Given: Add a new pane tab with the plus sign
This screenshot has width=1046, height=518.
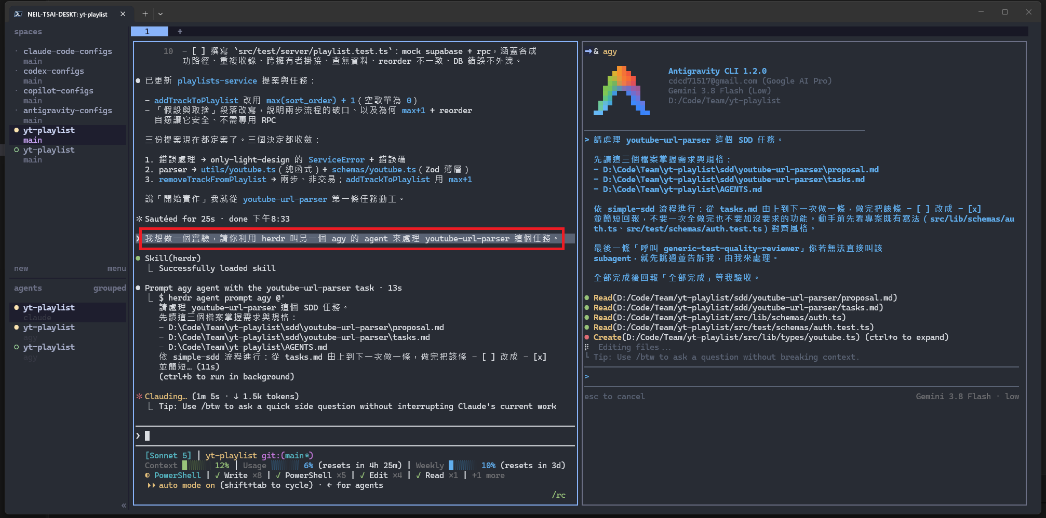Looking at the screenshot, I should pos(180,31).
